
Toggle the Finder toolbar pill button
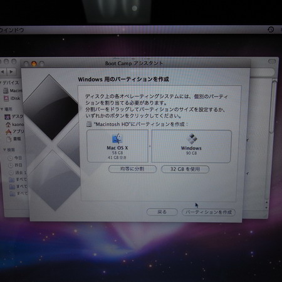coord(272,61)
